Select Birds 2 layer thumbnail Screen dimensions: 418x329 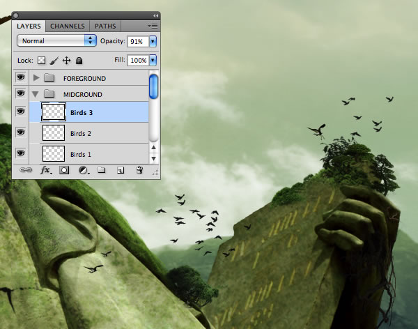coord(54,132)
